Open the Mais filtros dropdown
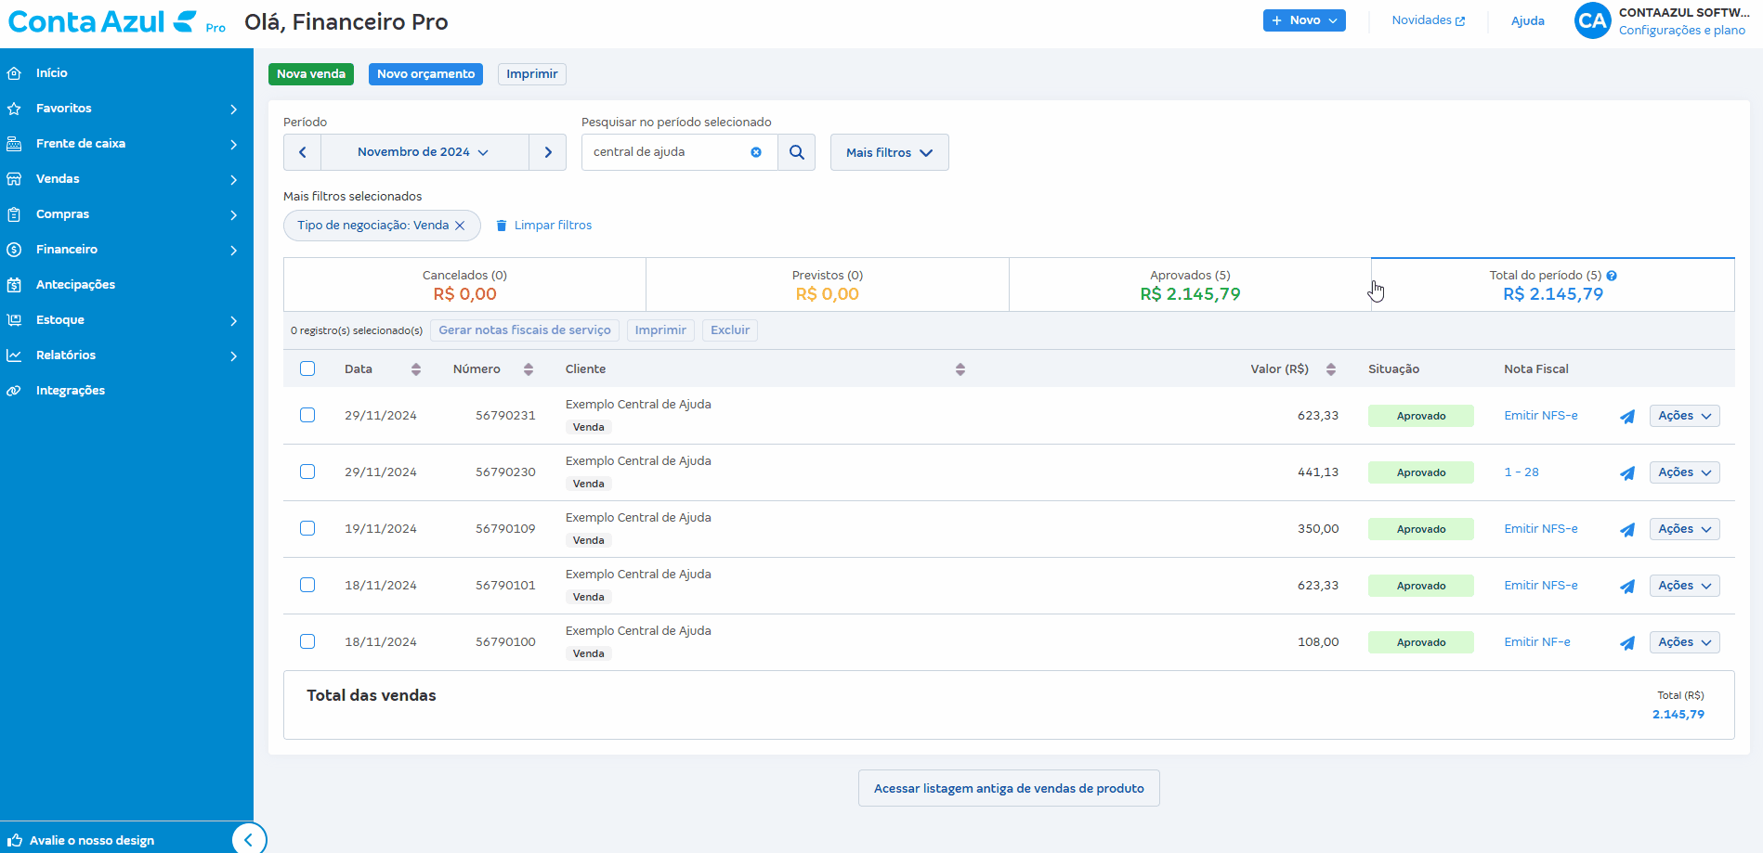This screenshot has width=1763, height=853. coord(889,152)
